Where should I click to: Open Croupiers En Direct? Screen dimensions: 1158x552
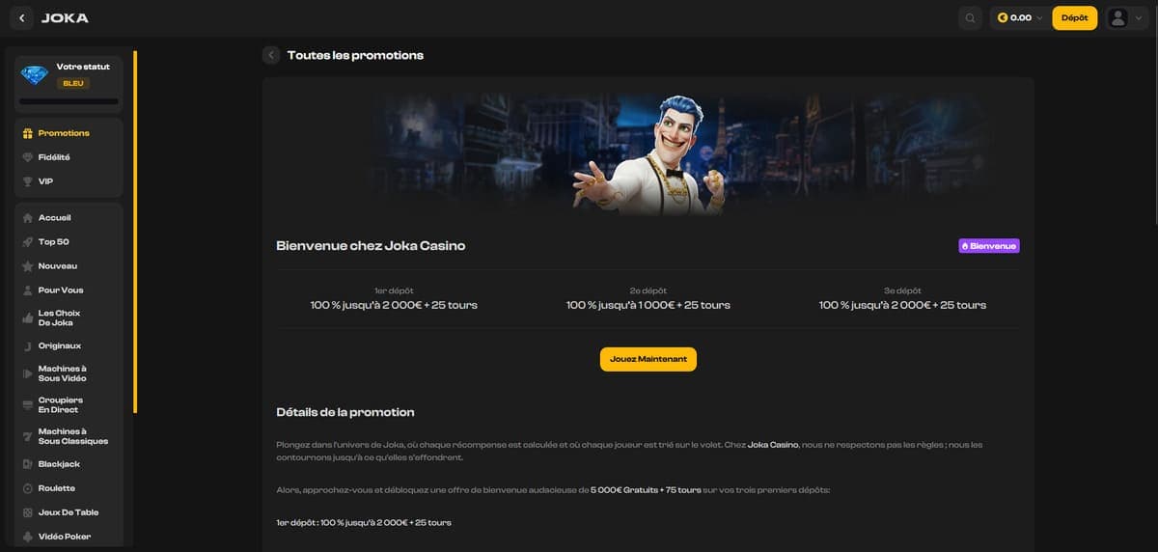61,404
